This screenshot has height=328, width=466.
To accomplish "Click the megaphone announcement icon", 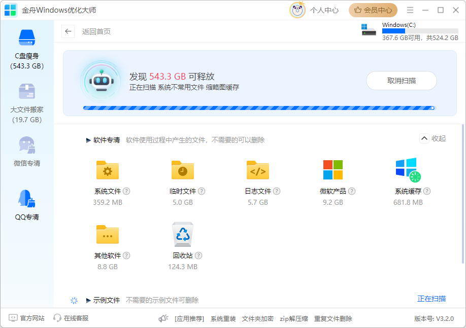I will (x=163, y=318).
